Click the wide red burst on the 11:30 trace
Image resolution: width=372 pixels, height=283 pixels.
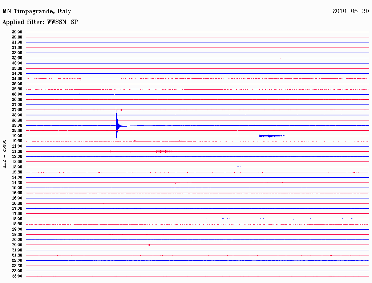coord(166,151)
